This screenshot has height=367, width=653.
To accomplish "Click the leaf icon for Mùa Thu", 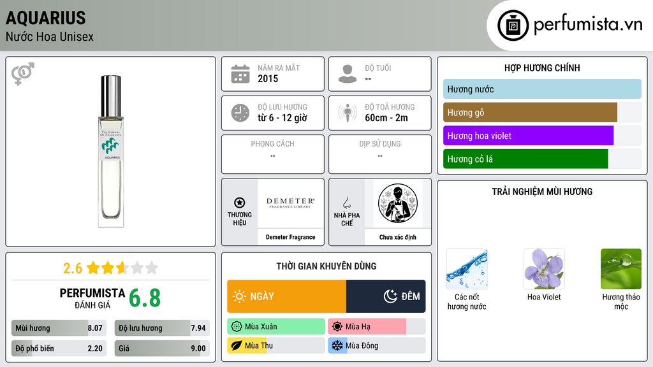I will (x=237, y=346).
